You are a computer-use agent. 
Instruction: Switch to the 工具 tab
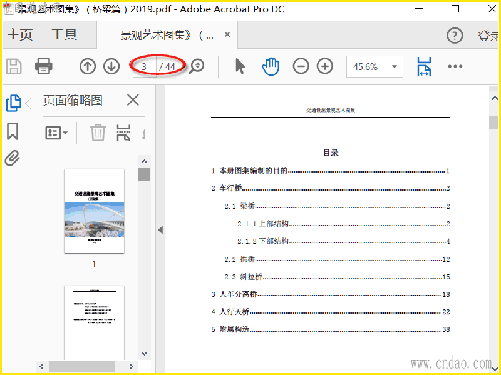[64, 35]
